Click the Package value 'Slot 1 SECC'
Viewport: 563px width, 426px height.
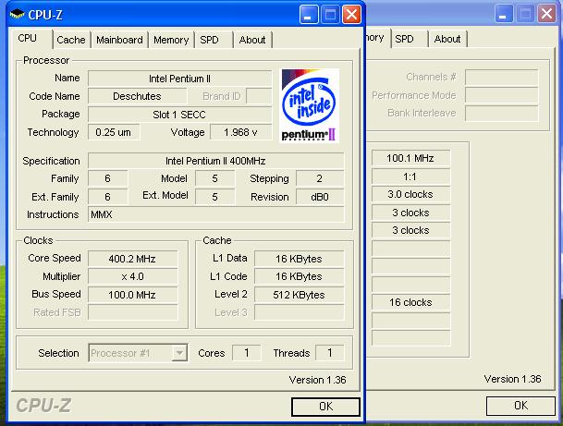[179, 115]
